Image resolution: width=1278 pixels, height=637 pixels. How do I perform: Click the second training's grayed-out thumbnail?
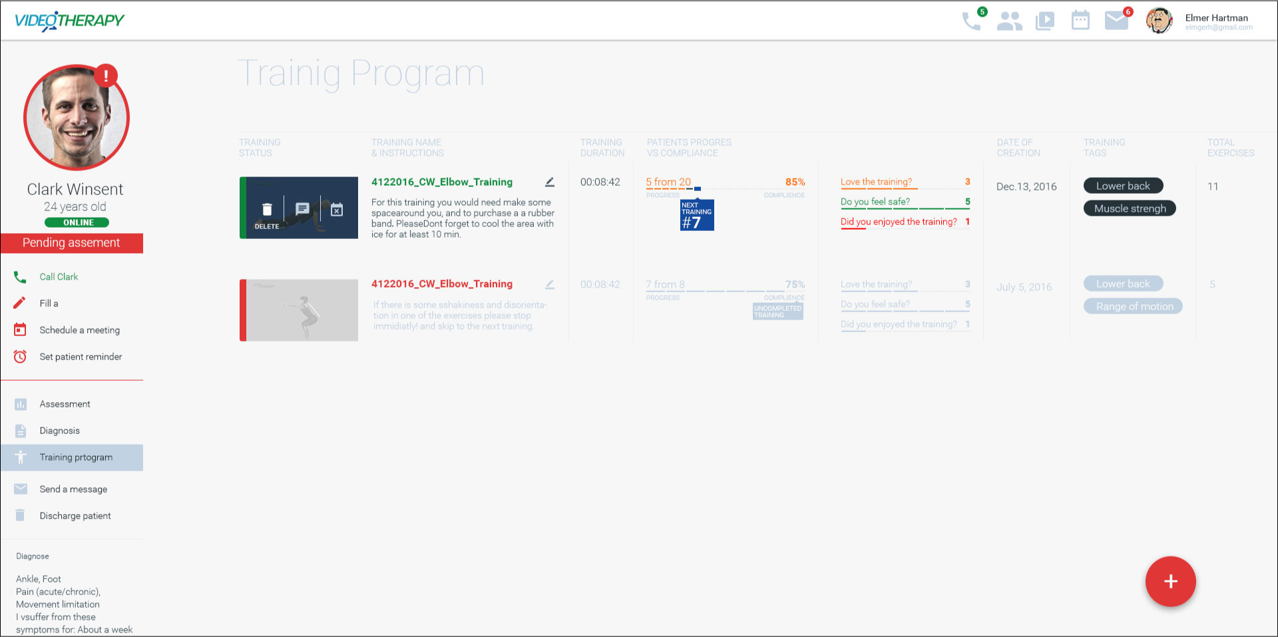[299, 310]
